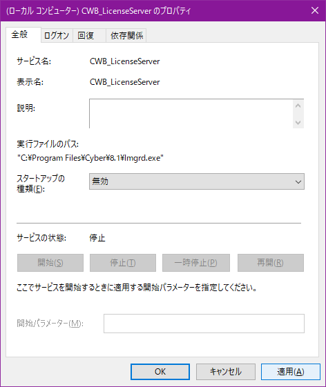Click the 再開(R) button

[271, 263]
